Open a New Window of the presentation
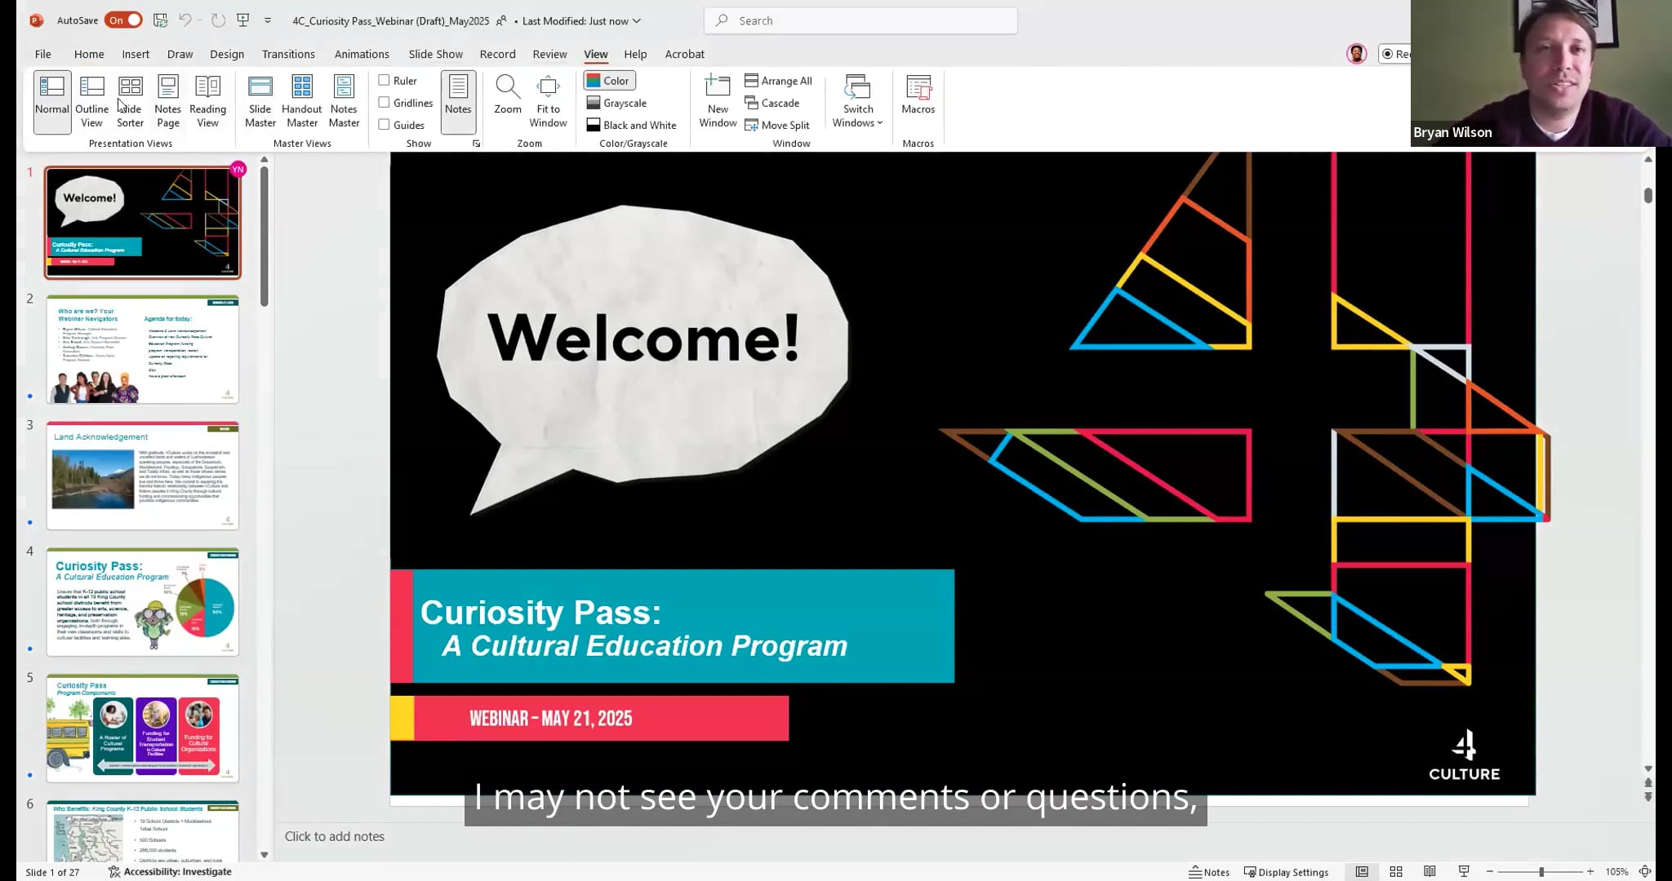 pos(718,100)
